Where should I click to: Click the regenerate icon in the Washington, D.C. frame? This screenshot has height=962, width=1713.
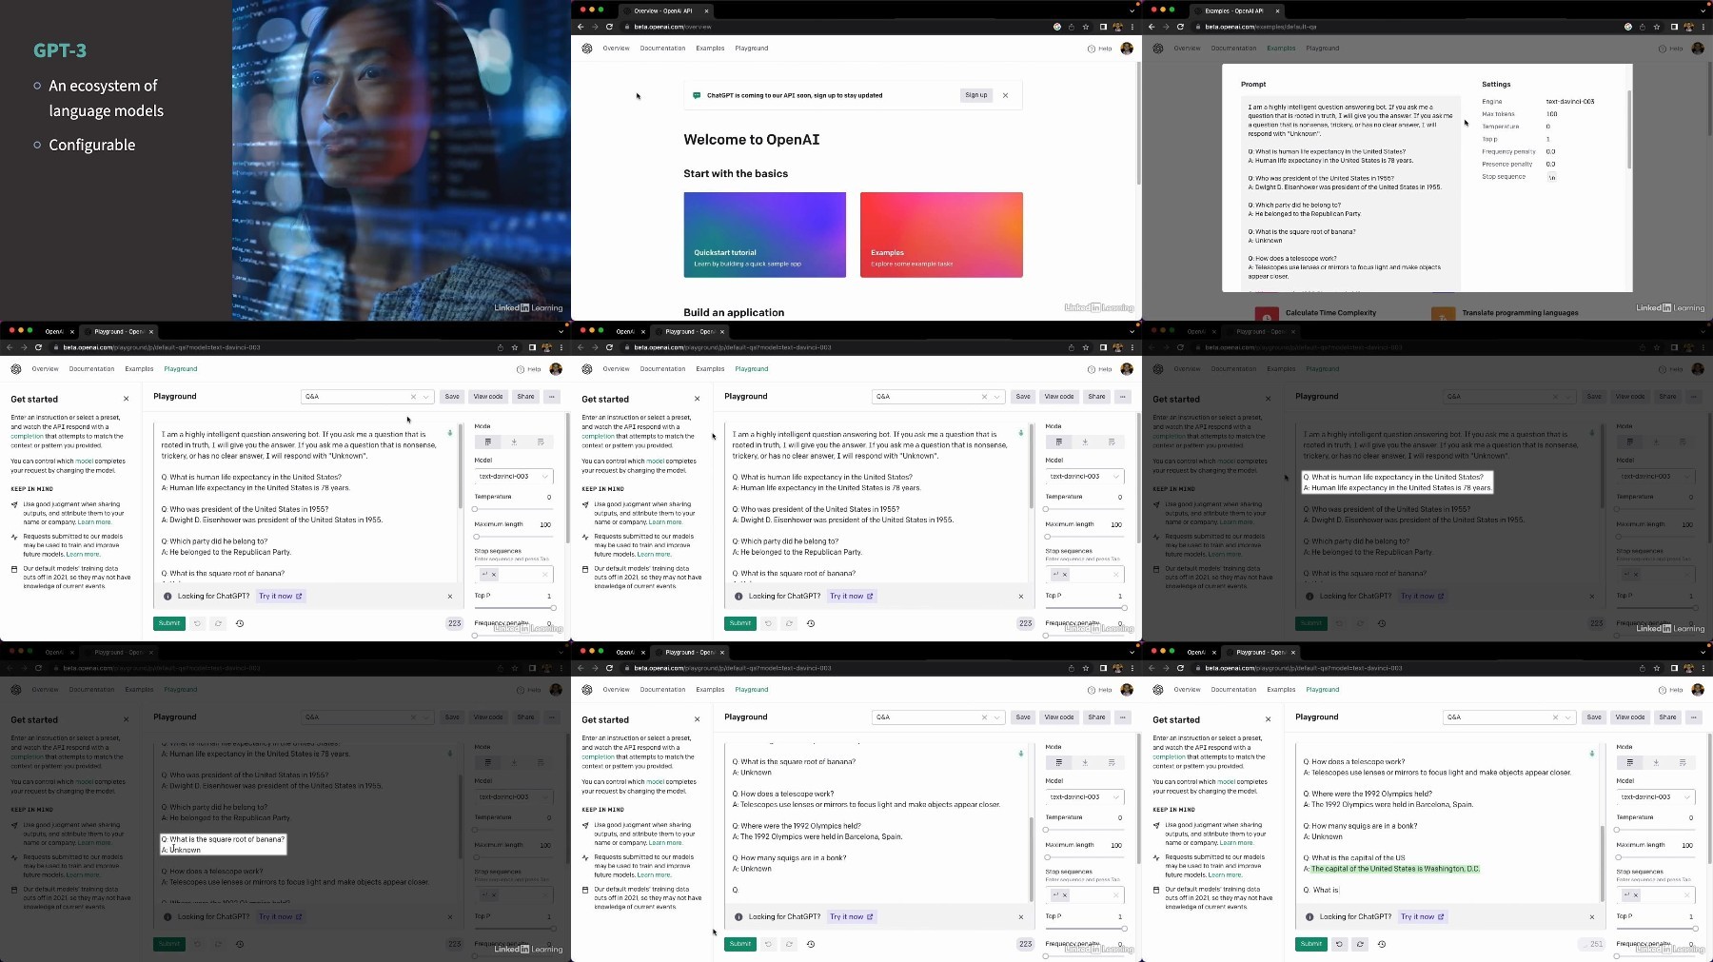point(1360,944)
